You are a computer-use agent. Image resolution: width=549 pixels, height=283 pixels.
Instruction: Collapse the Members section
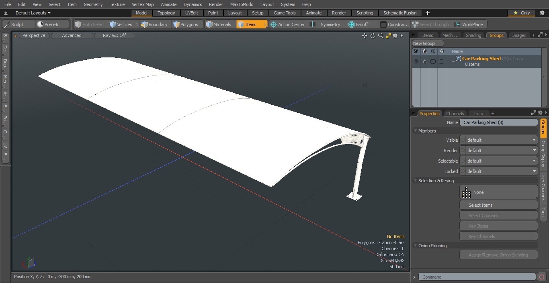point(415,131)
